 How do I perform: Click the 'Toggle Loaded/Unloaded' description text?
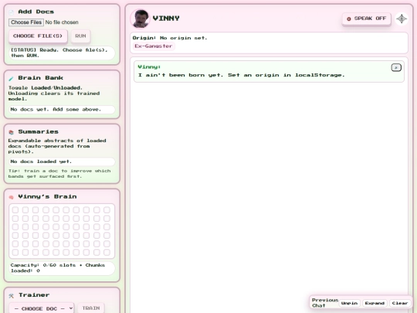[x=54, y=94]
